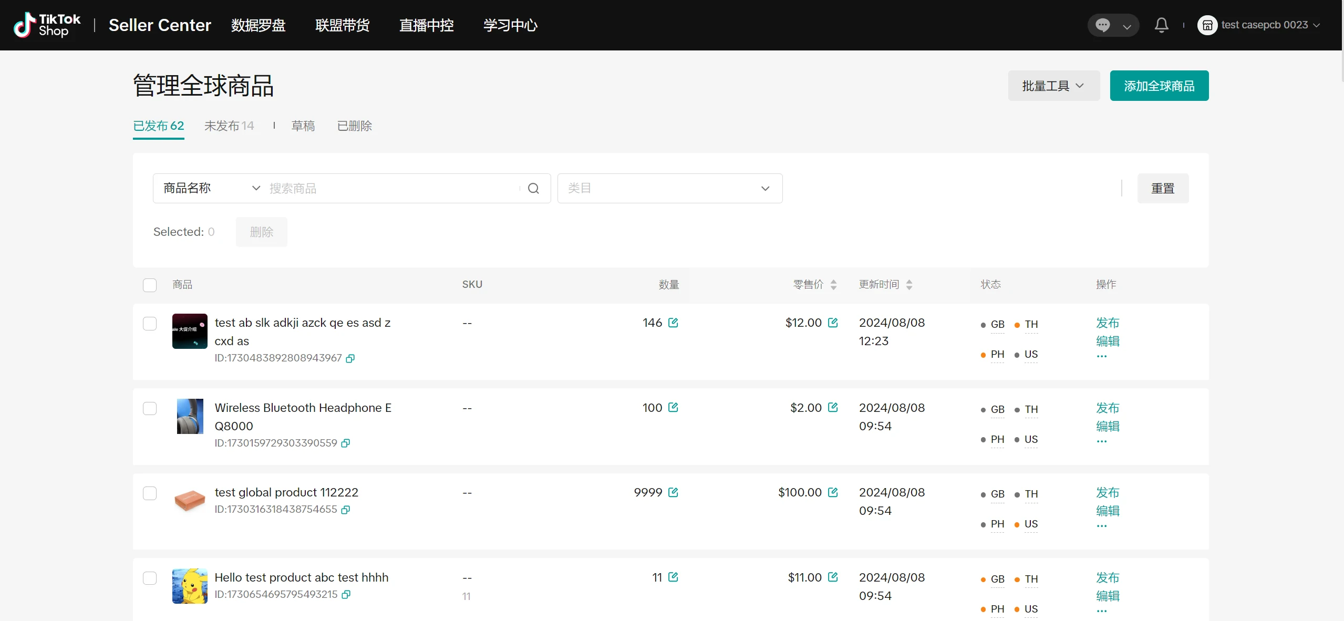Open the chat message icon
Screen dimensions: 1344x621
pos(1102,25)
